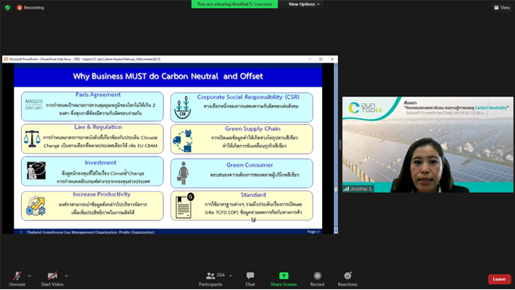Expand audio options arrow beside Unmute

[x=29, y=275]
